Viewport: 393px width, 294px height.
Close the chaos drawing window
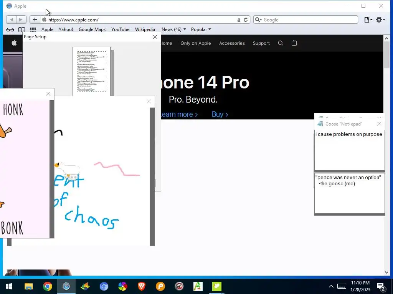pos(149,101)
